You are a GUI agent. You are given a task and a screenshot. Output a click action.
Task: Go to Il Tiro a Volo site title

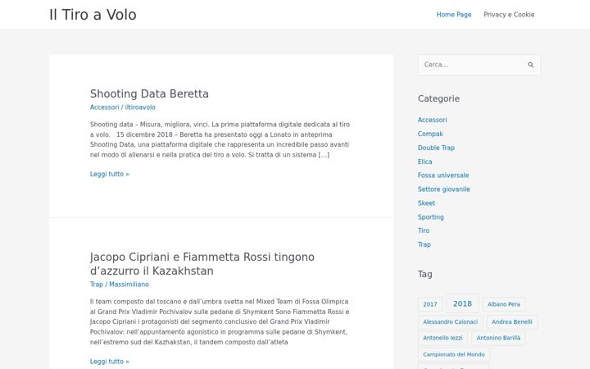click(93, 15)
